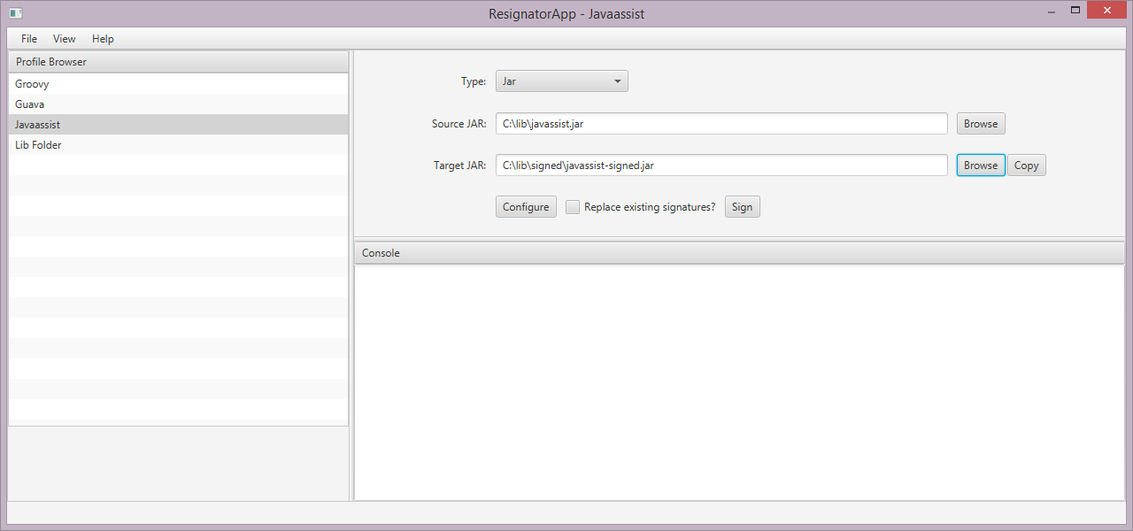The image size is (1133, 531).
Task: Browse for the Source JAR file
Action: (x=981, y=124)
